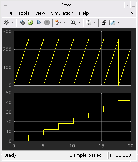This screenshot has width=138, height=162.
Task: Click the Ready status text
Action: pyautogui.click(x=9, y=155)
